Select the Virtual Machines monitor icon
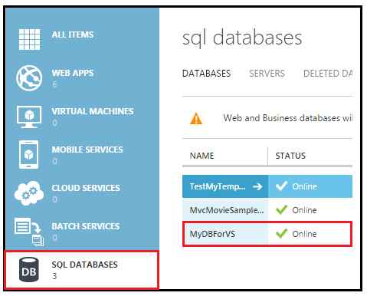367x296 pixels. click(29, 117)
